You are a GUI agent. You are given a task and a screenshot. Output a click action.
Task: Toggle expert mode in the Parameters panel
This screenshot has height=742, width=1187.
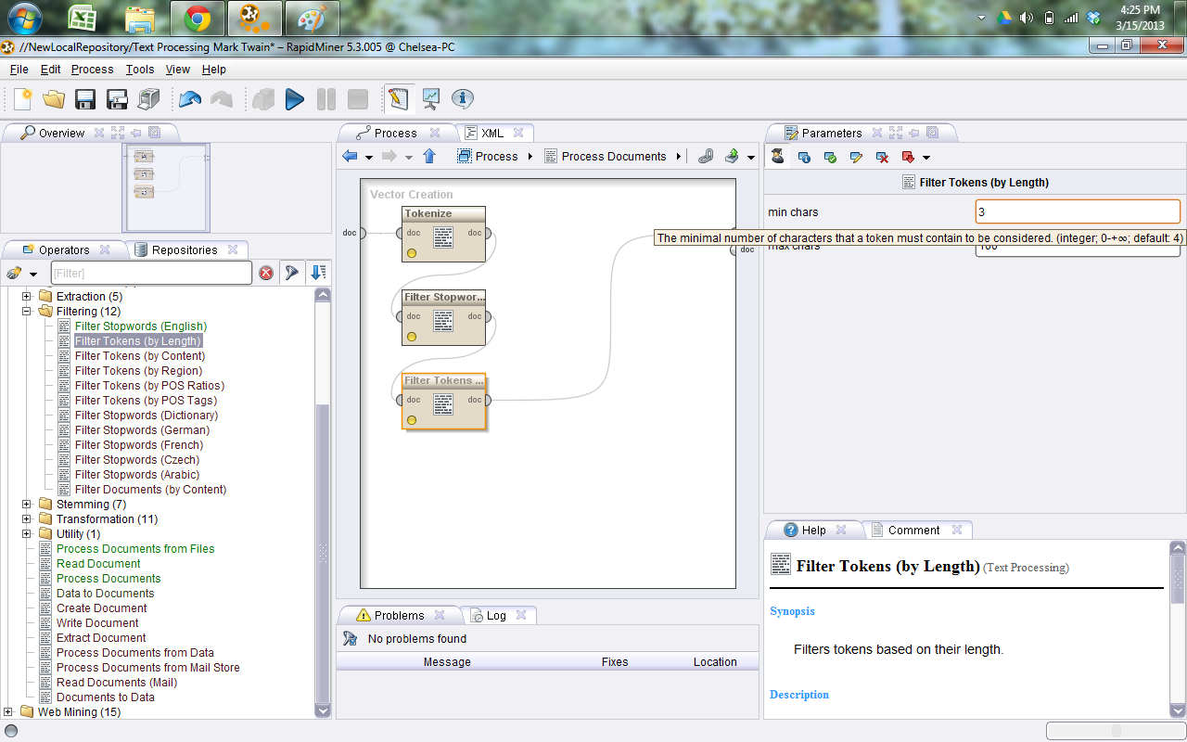click(777, 156)
